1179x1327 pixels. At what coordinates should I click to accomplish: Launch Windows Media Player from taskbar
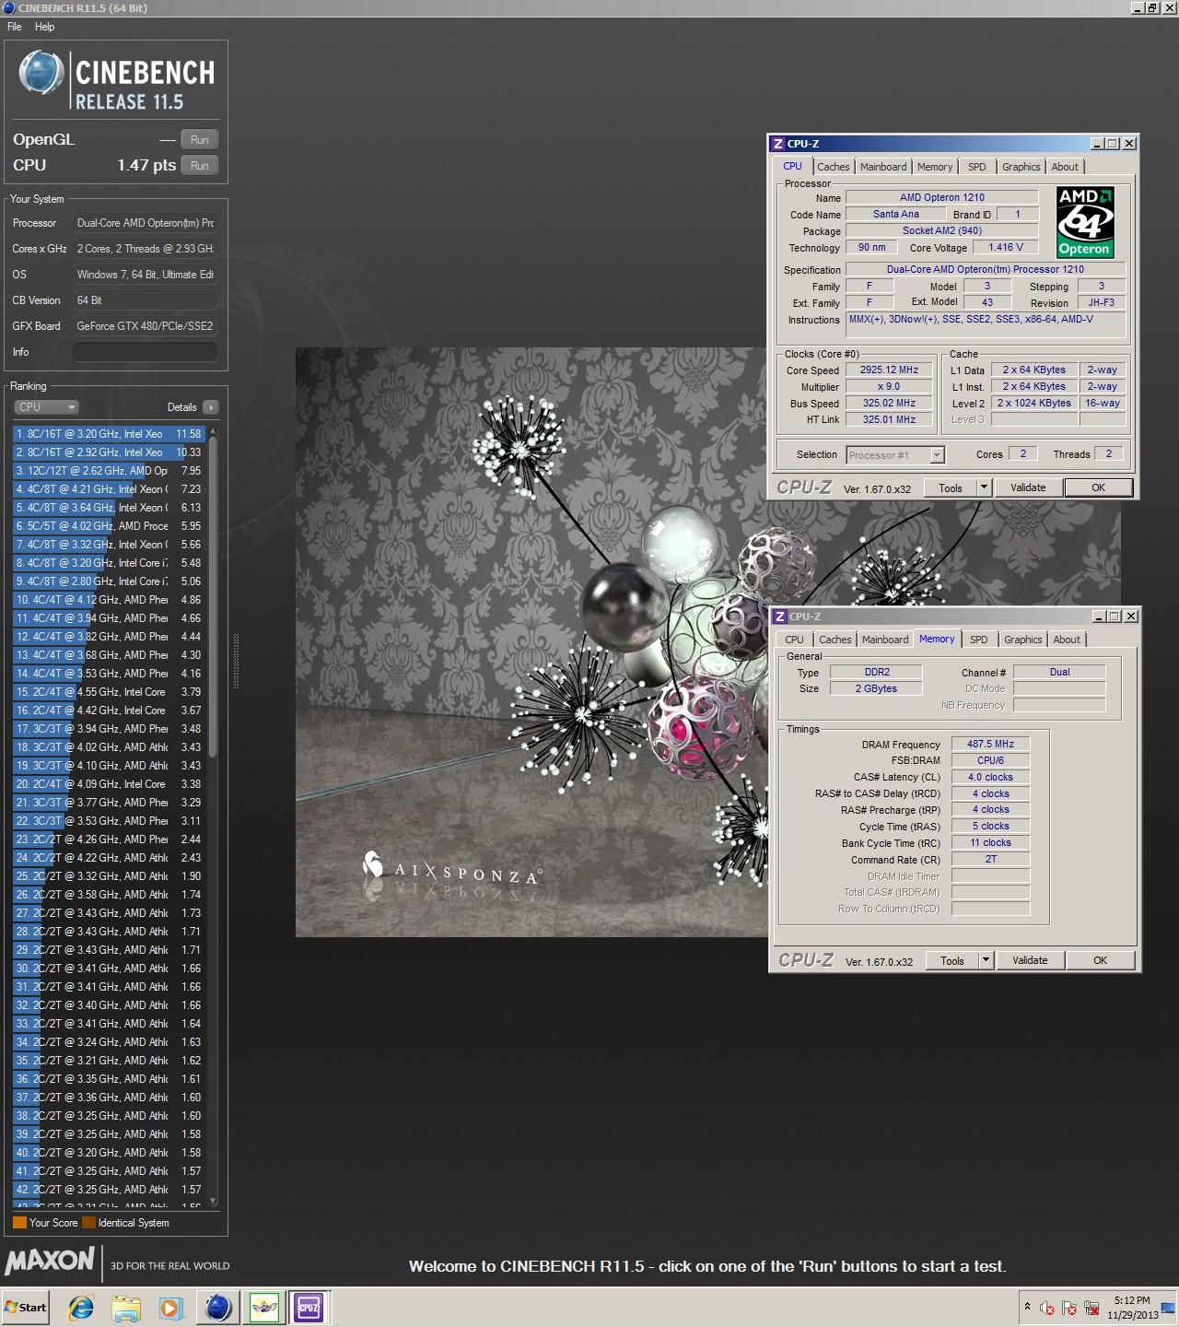170,1307
